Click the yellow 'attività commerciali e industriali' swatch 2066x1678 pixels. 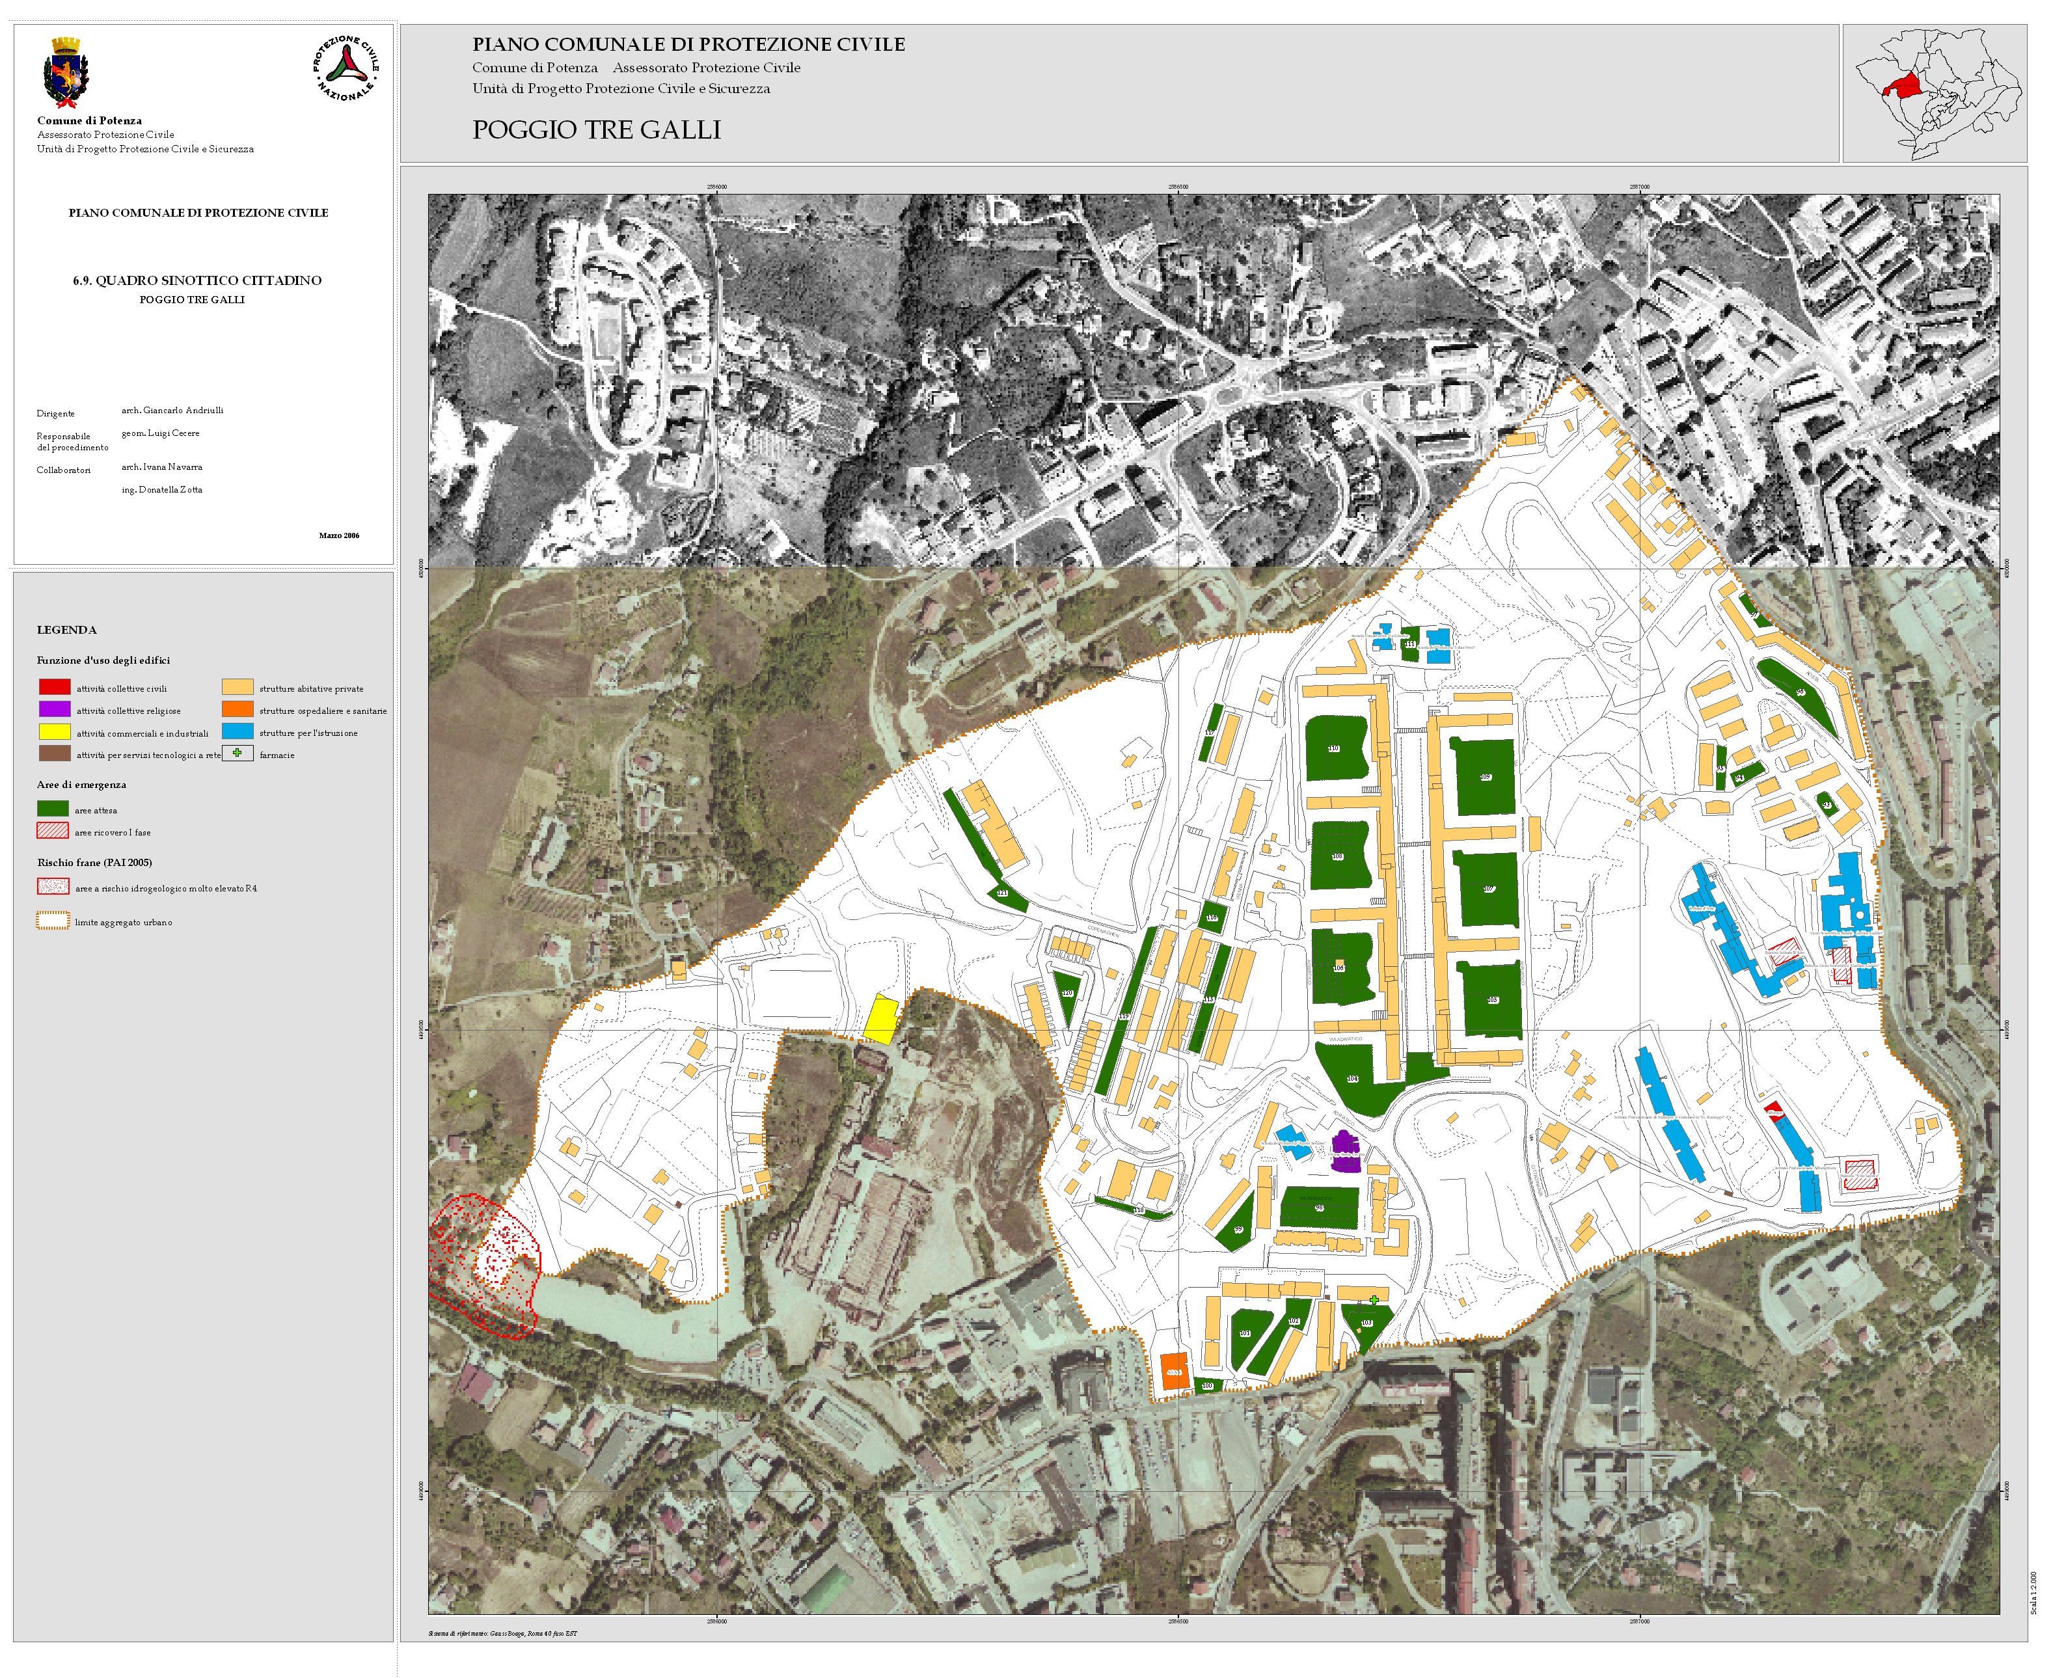pyautogui.click(x=54, y=732)
